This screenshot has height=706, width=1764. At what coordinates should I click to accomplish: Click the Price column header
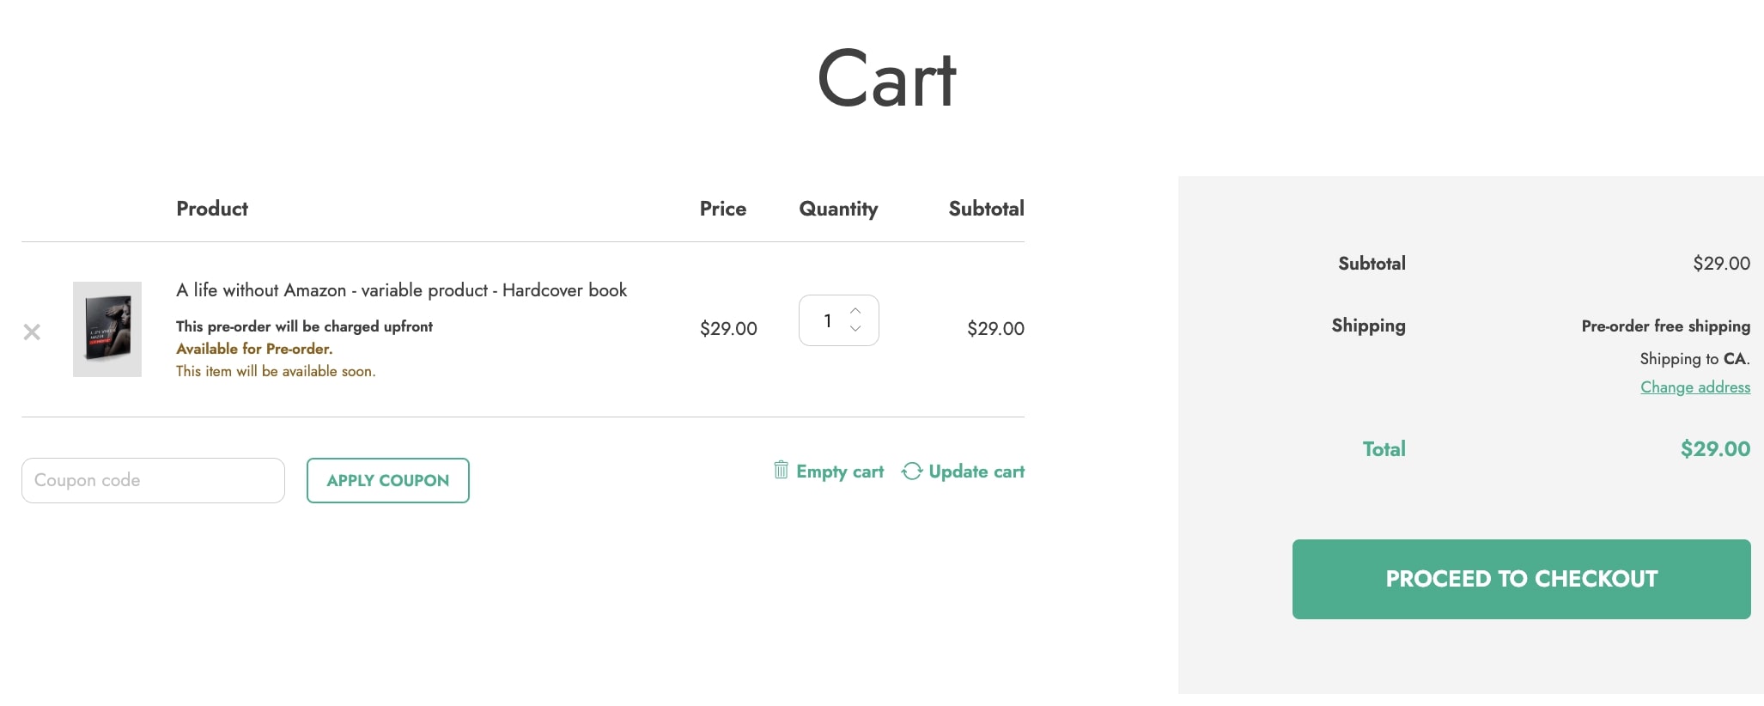click(722, 209)
